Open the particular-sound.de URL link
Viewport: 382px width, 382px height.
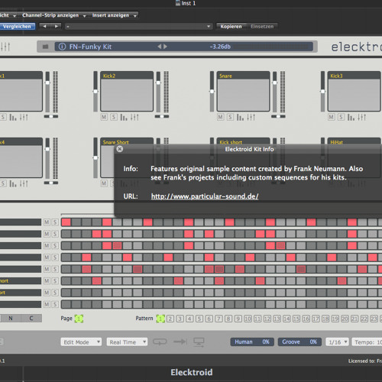click(x=205, y=196)
